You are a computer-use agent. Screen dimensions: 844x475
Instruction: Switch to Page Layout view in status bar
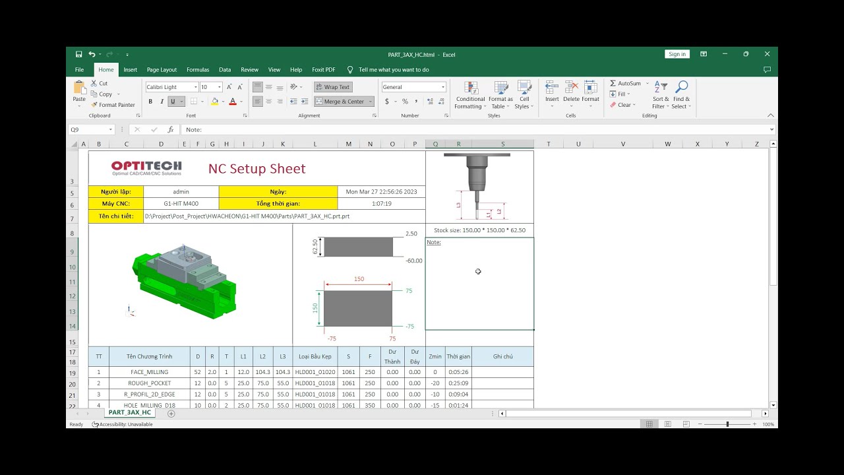tap(667, 424)
